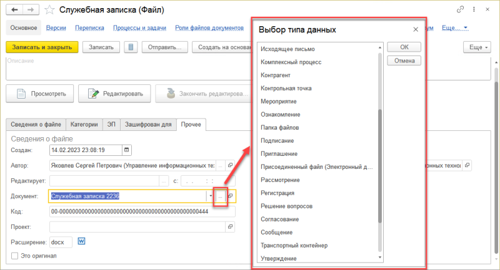
Task: Click the link icon in title bar
Action: click(461, 10)
